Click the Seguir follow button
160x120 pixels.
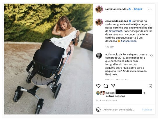(138, 9)
